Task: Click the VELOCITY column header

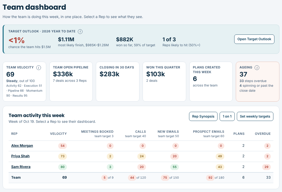Action: pyautogui.click(x=58, y=134)
